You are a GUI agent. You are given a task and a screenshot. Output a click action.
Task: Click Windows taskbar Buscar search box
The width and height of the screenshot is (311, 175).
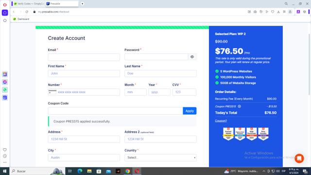37,171
